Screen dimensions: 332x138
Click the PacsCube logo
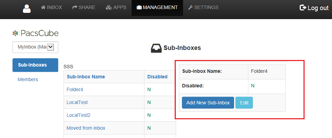(35, 33)
